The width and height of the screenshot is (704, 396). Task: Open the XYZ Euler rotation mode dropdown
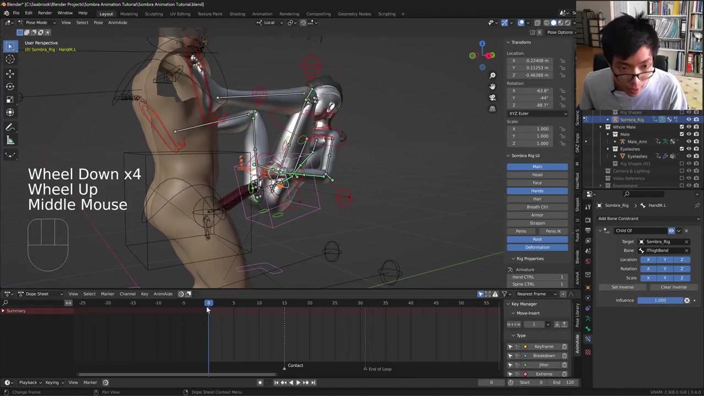(537, 113)
